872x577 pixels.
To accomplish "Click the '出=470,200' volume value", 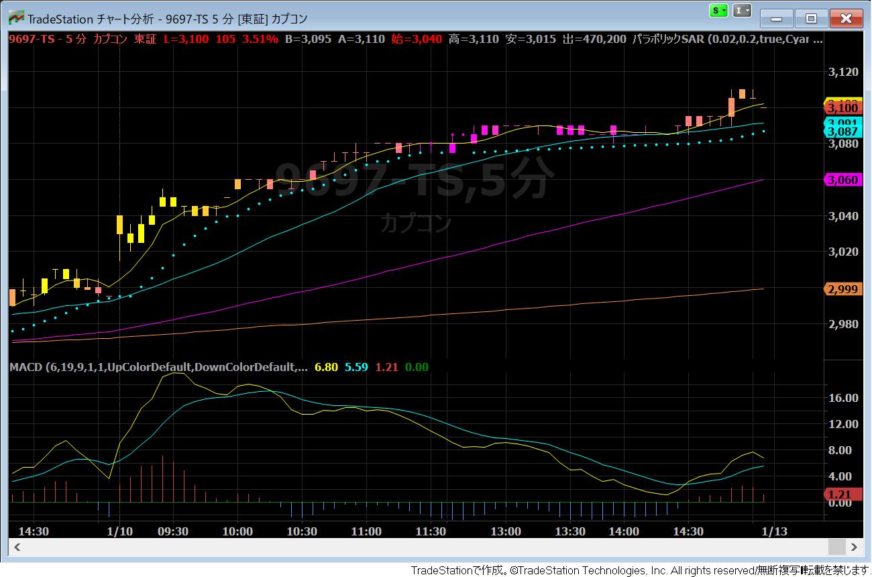I will 594,39.
